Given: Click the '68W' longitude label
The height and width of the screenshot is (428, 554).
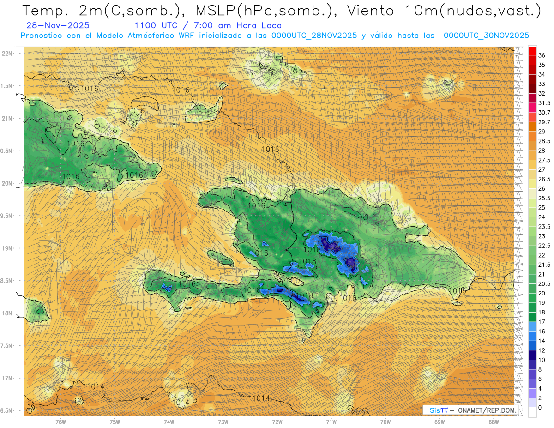Looking at the screenshot, I should (x=493, y=422).
